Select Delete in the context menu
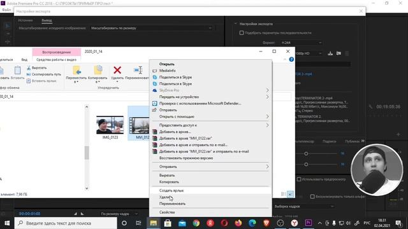The width and height of the screenshot is (408, 229). click(x=211, y=197)
